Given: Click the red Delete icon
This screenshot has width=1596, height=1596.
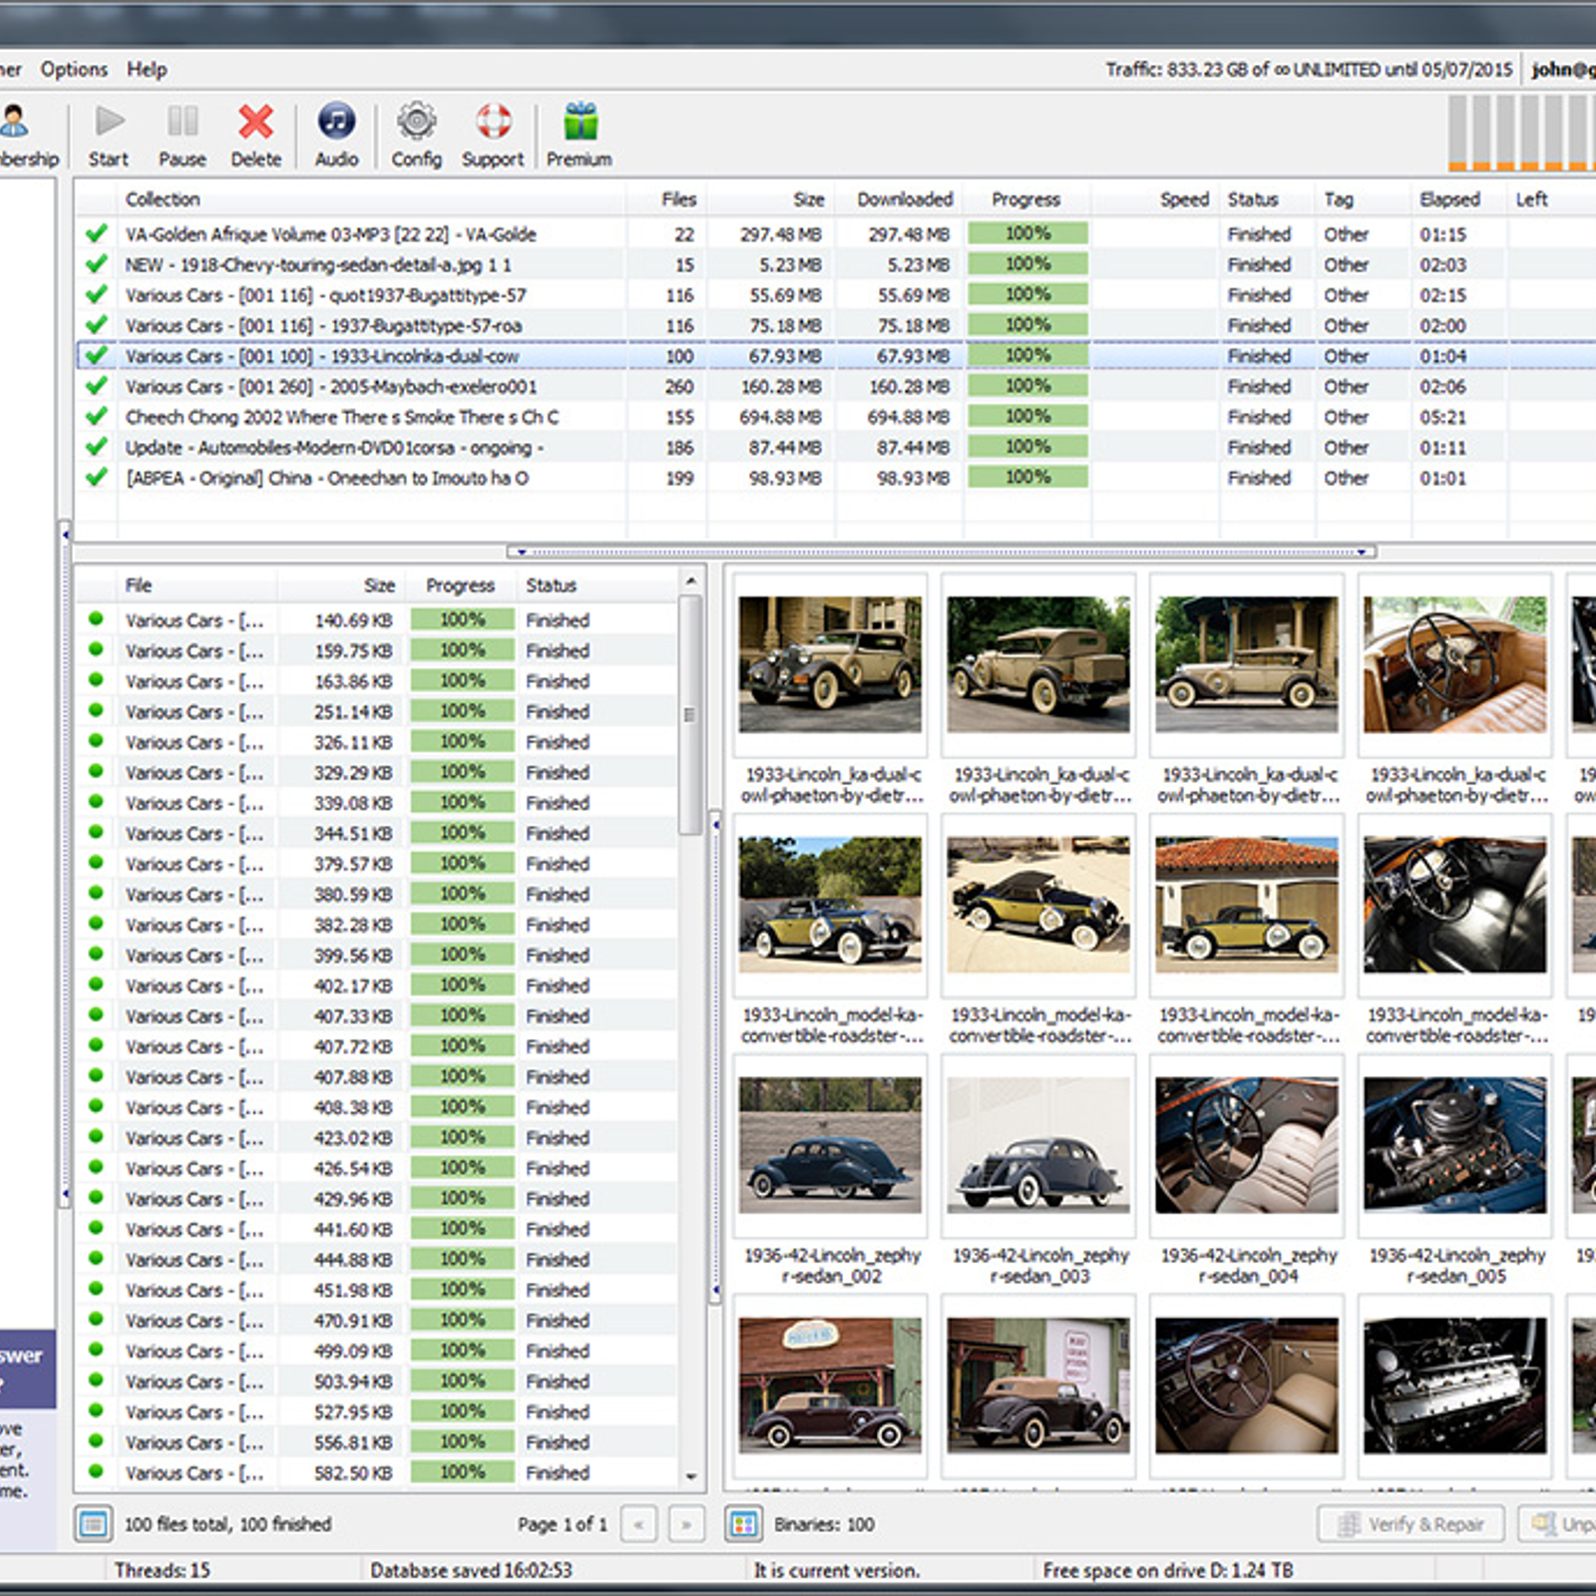Looking at the screenshot, I should [x=255, y=122].
